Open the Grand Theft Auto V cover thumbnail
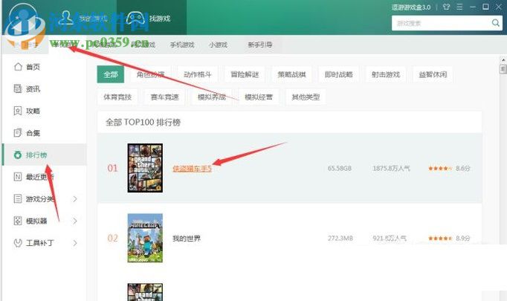The width and height of the screenshot is (507, 301). click(145, 168)
